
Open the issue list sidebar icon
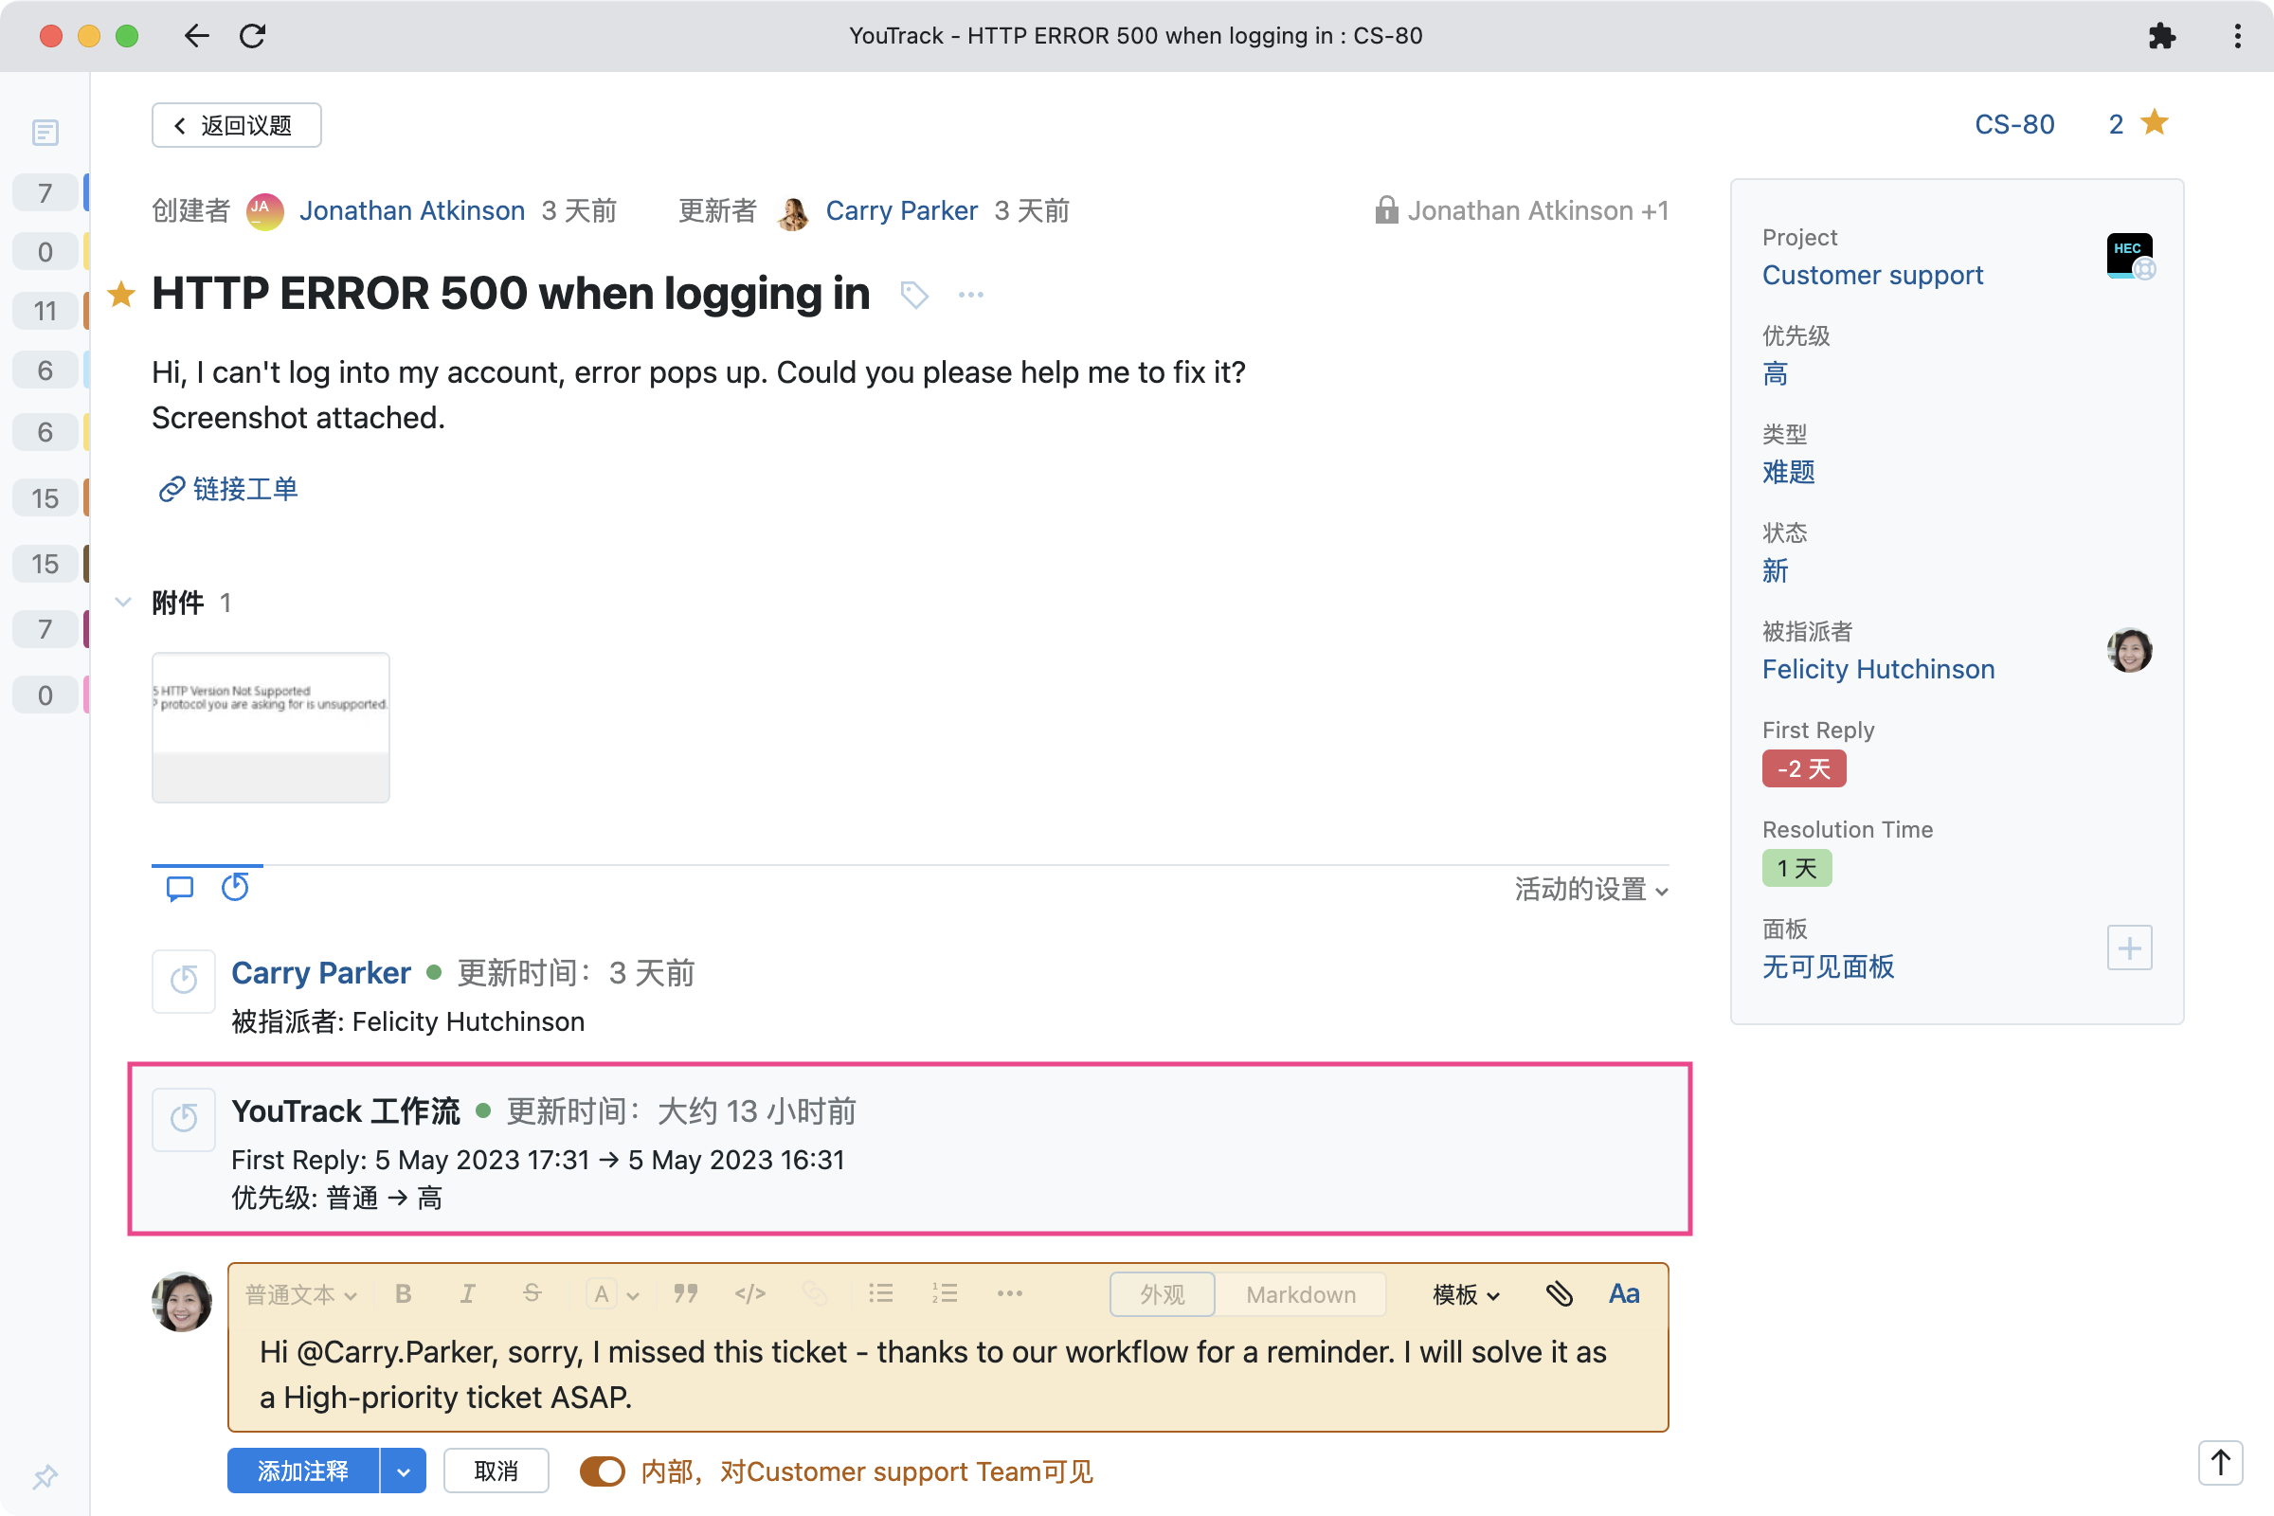click(45, 132)
